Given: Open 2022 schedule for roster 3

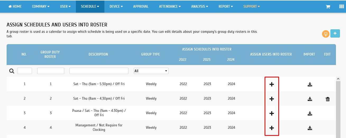Looking at the screenshot, I should click(x=183, y=113).
